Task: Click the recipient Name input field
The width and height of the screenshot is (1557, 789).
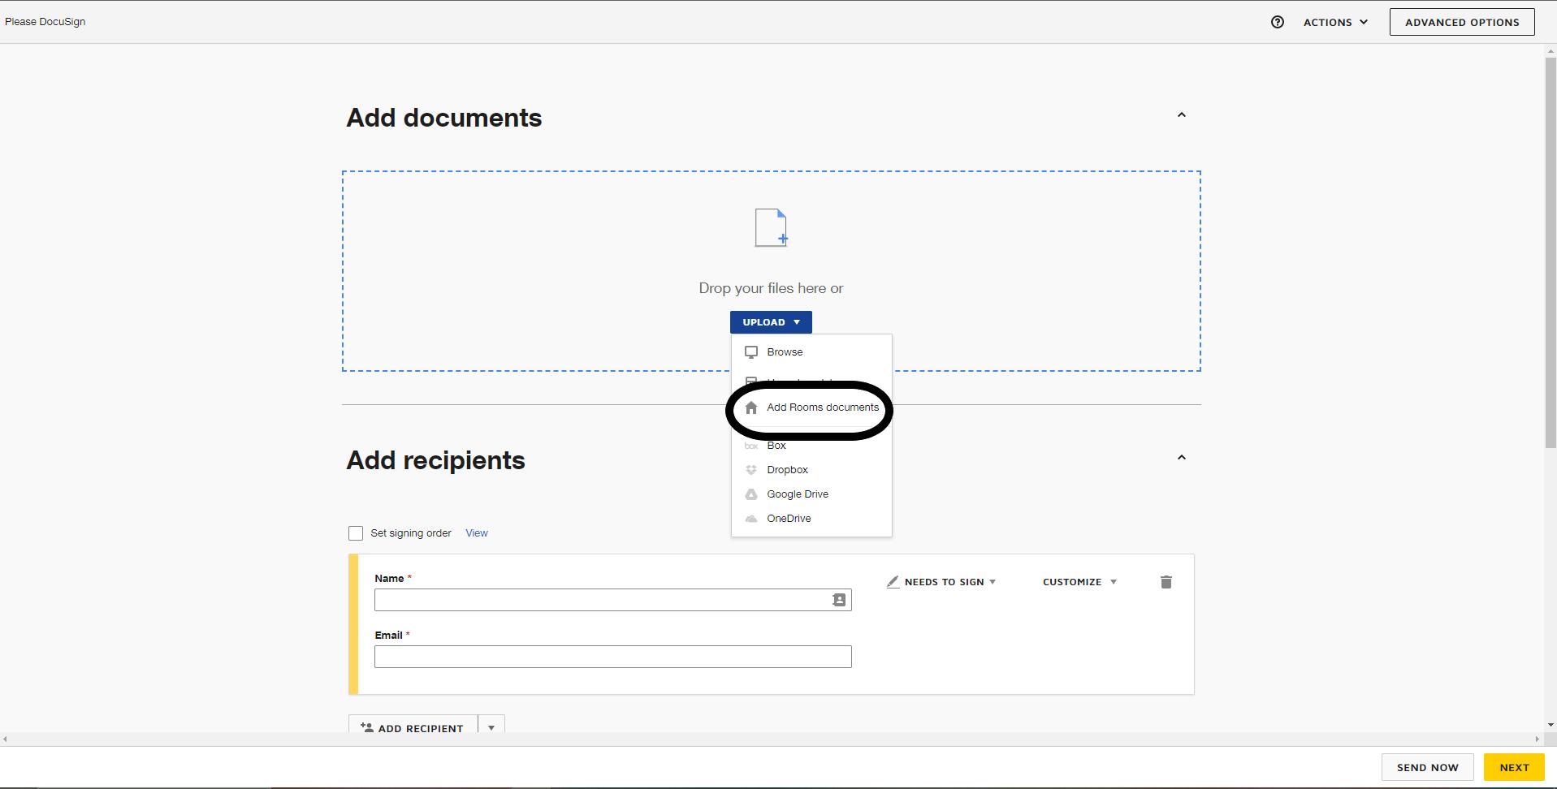Action: point(612,600)
